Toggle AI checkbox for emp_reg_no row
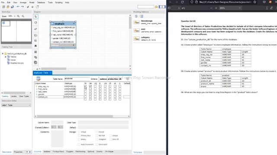 pyautogui.click(x=115, y=86)
